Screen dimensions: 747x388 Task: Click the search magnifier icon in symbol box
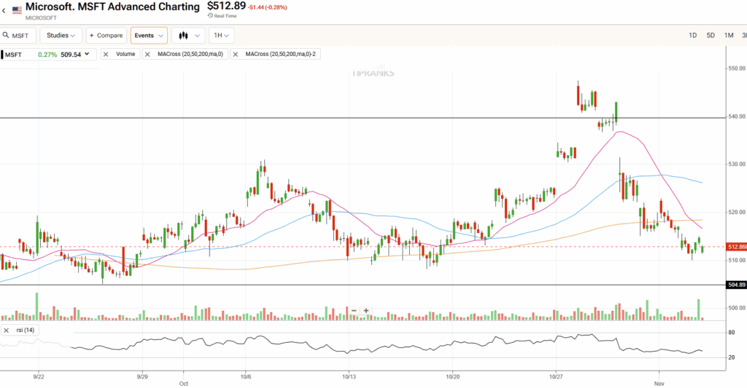tap(4, 35)
